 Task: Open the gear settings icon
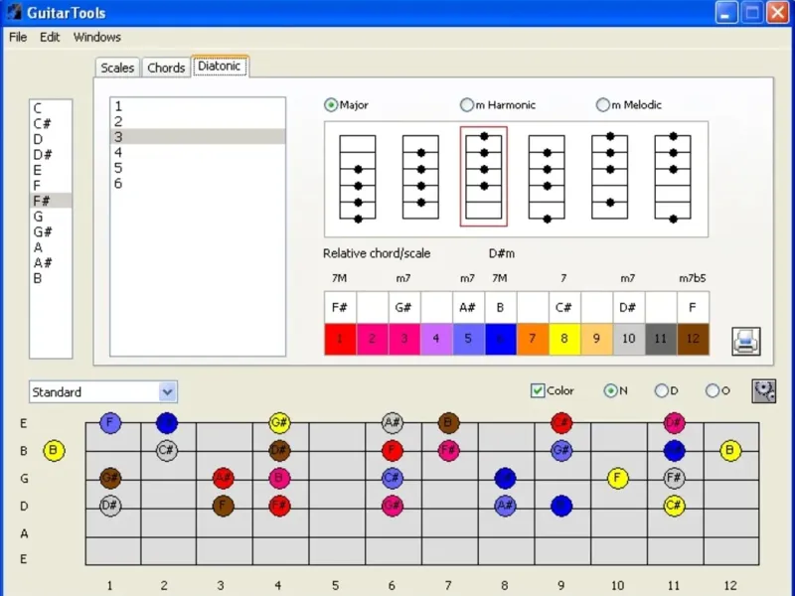[x=763, y=390]
